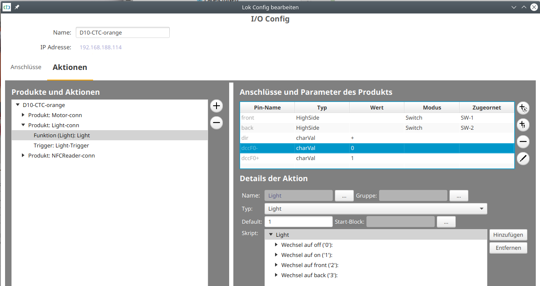Screen dimensions: 540x286
Task: Open the title bar chevron menu
Action: 513,7
